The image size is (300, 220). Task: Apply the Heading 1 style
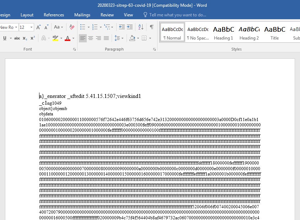click(223, 32)
